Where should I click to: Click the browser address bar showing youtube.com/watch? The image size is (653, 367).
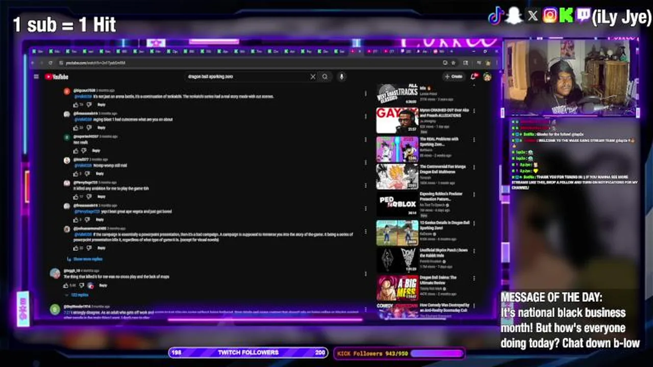[x=250, y=63]
